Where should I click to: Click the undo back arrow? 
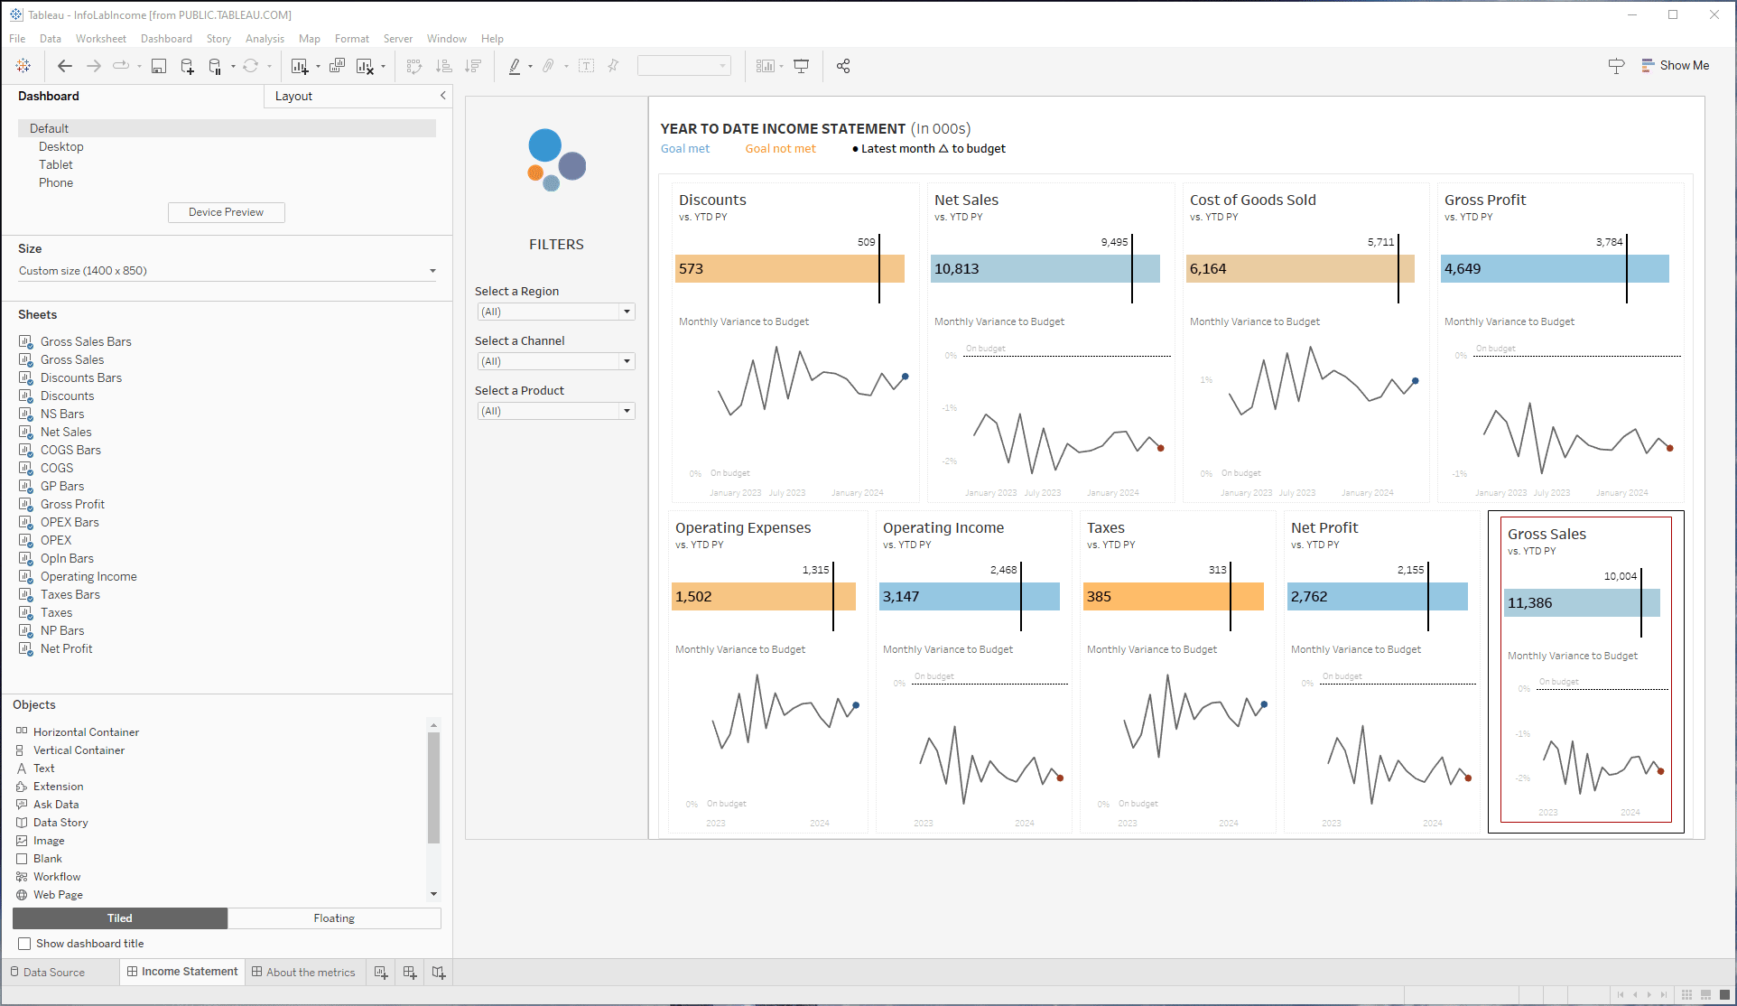coord(64,66)
